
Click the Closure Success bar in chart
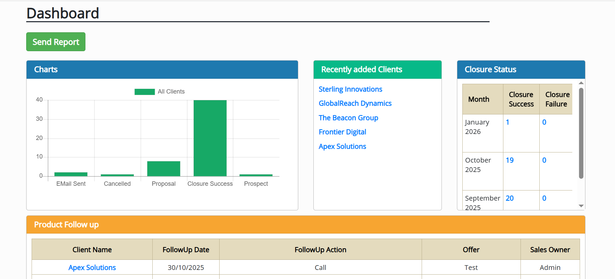coord(210,138)
